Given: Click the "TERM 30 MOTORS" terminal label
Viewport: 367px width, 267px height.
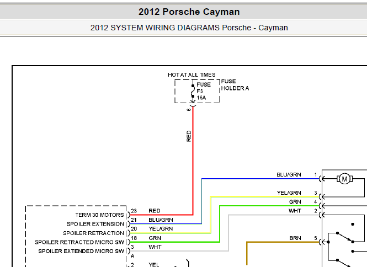Looking at the screenshot, I should (99, 215).
